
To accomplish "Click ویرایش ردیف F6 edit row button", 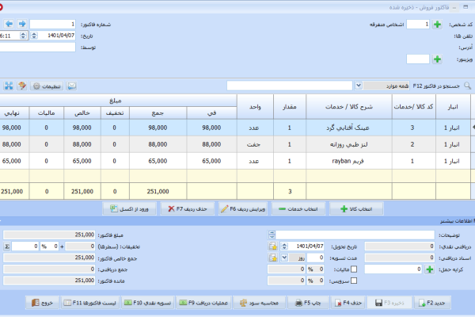I will pos(243,209).
